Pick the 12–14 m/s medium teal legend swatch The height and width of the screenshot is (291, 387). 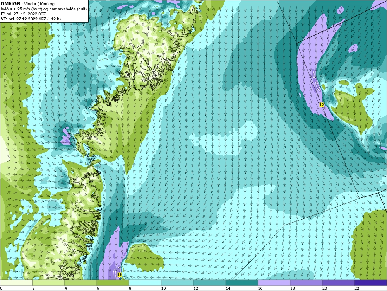click(x=209, y=282)
